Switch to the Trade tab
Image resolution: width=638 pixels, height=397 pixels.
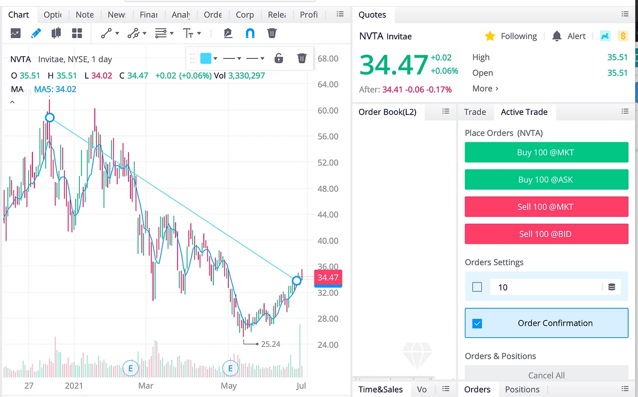475,112
